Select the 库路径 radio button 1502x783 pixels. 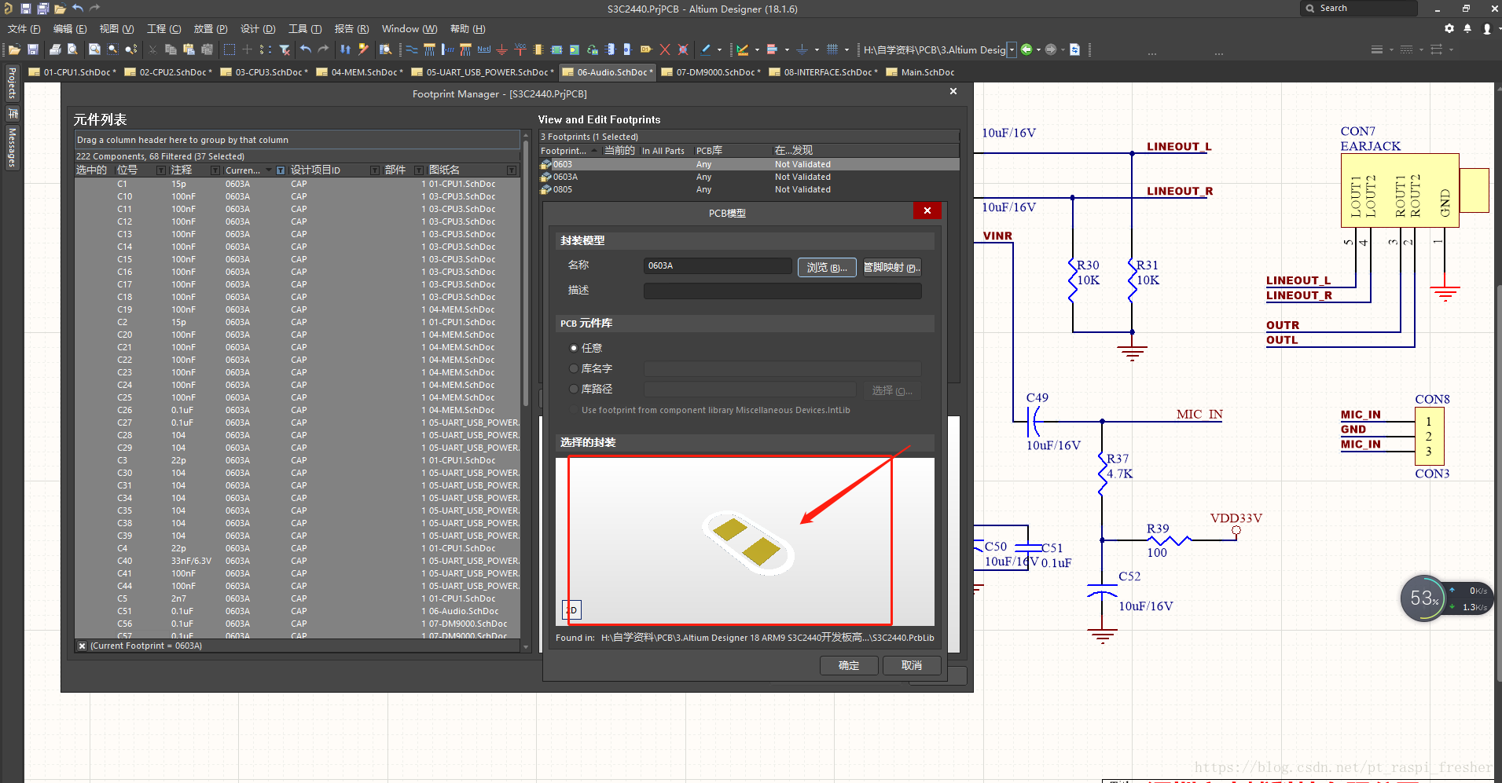574,389
